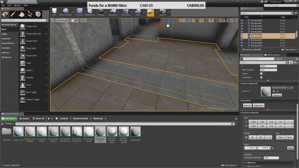Click the Save toolbar icon
299x168 pixels.
coord(54,12)
